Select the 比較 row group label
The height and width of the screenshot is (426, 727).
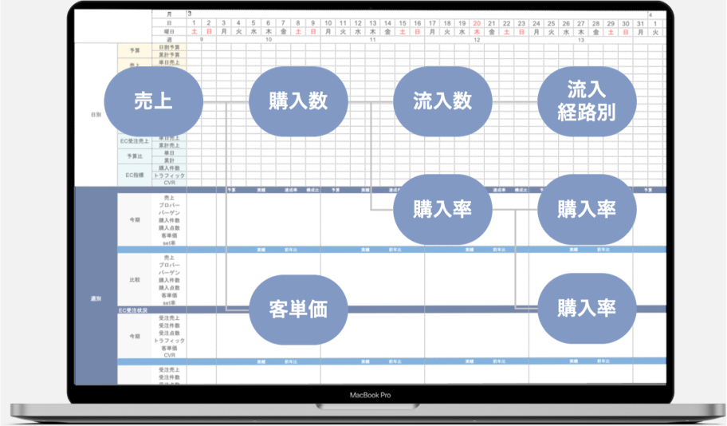(x=135, y=280)
